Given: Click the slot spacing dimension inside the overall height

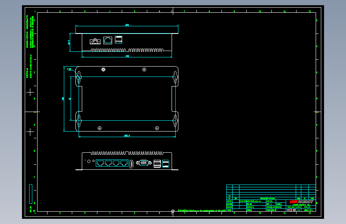Looking at the screenshot, I should tap(70, 99).
